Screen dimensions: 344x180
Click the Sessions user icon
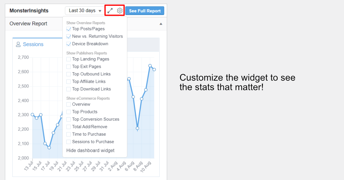coord(18,44)
